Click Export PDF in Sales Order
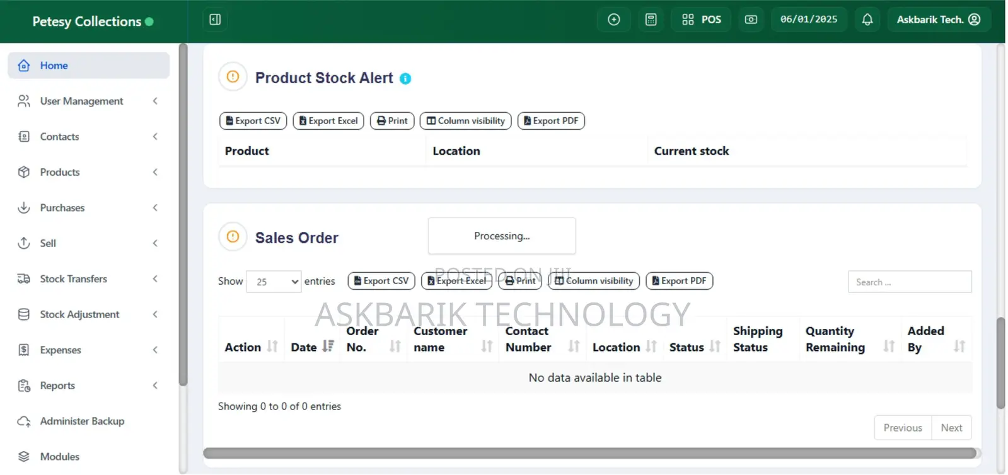1008x475 pixels. point(680,281)
